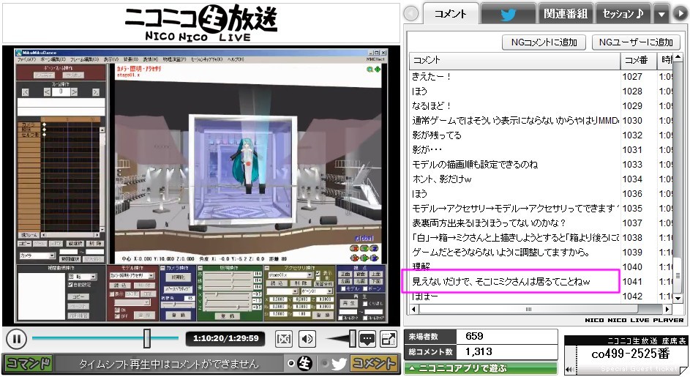Click comment list horizontal scroll right arrow

tap(667, 309)
